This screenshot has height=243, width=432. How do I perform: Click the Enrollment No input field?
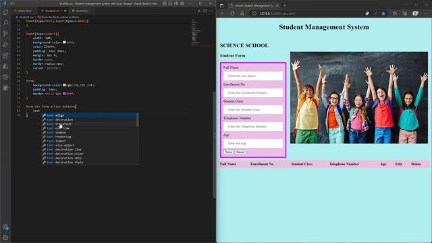[x=253, y=92]
